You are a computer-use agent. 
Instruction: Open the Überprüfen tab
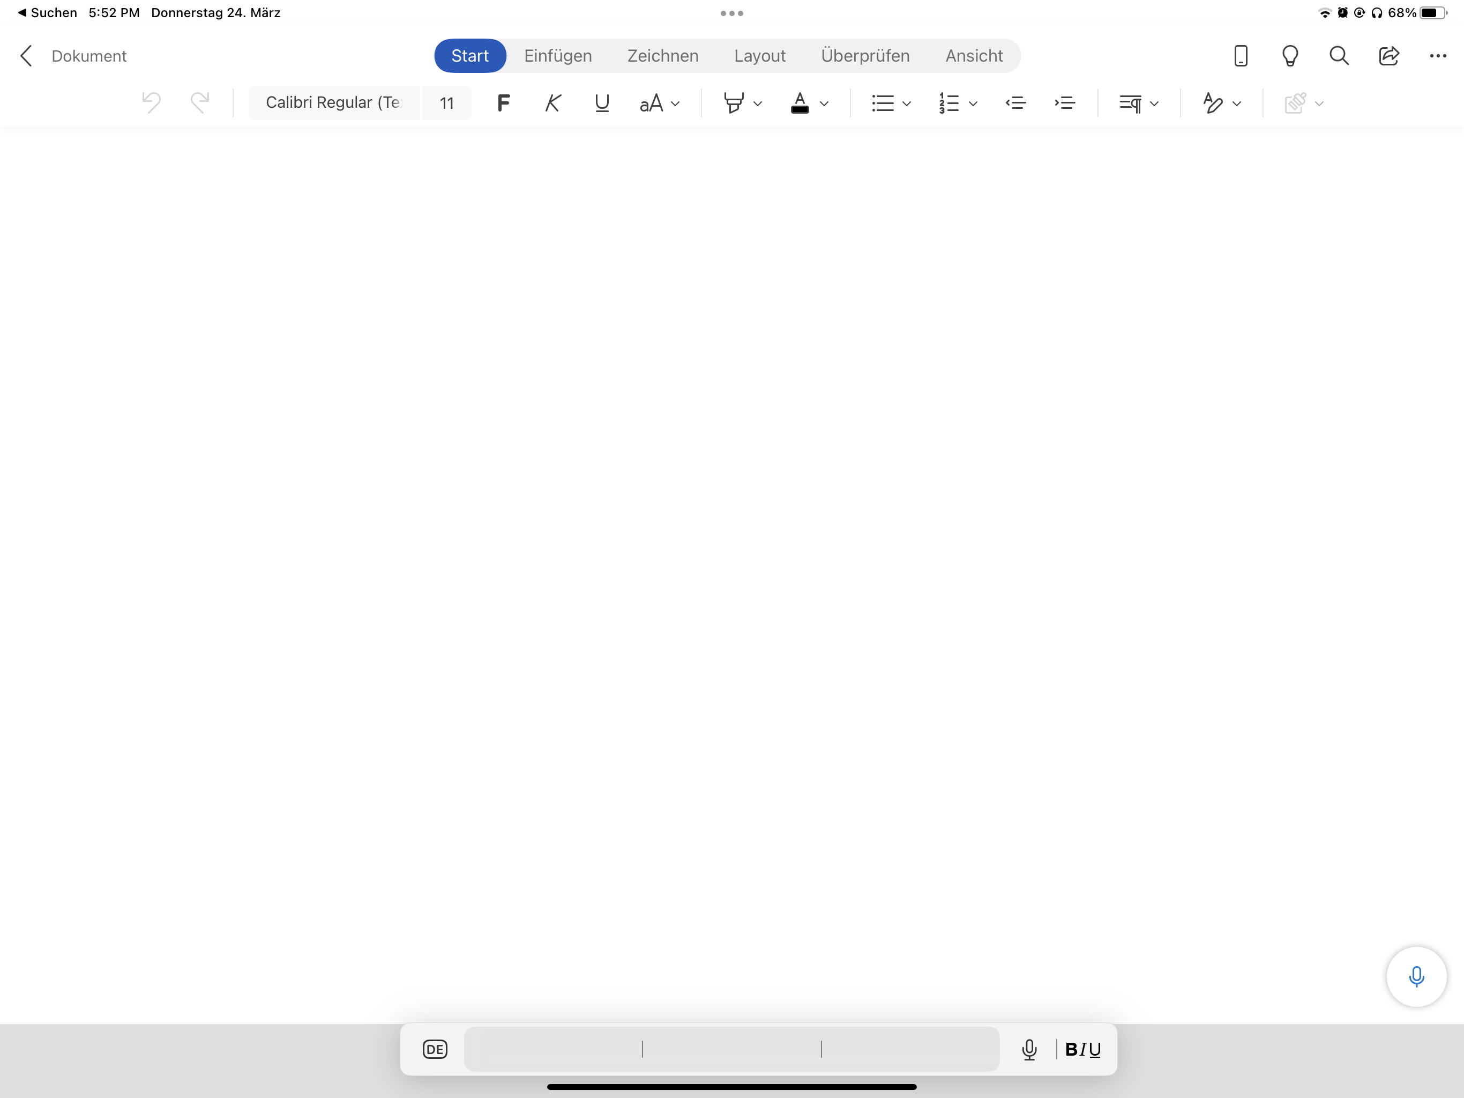[864, 56]
